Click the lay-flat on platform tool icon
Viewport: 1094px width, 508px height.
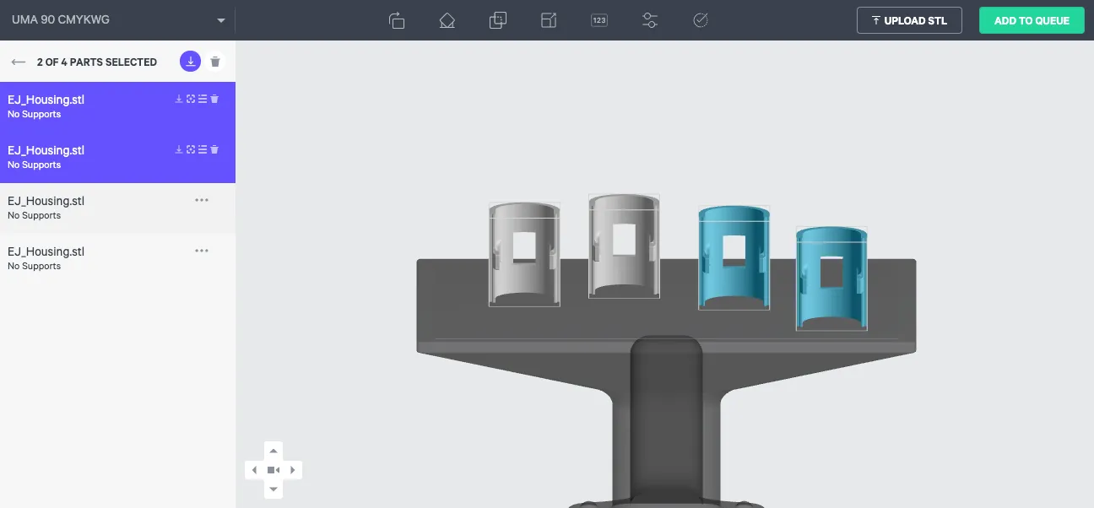(447, 20)
